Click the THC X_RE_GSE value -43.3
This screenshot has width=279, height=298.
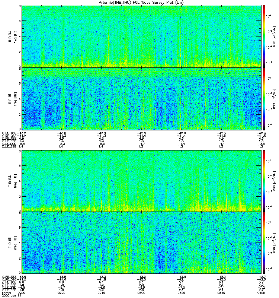click(x=101, y=277)
